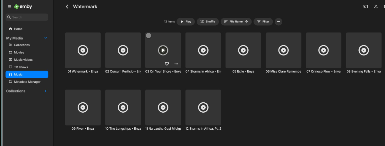Expand the Collections section chevron
This screenshot has height=146, width=385.
click(x=45, y=91)
